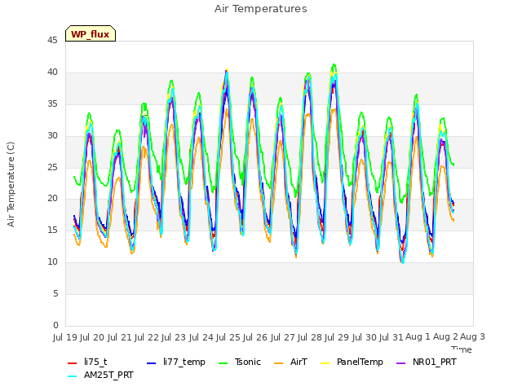Screen dimensions: 522x391
Task: Click the 35 y-axis tick label
Action: 52,103
